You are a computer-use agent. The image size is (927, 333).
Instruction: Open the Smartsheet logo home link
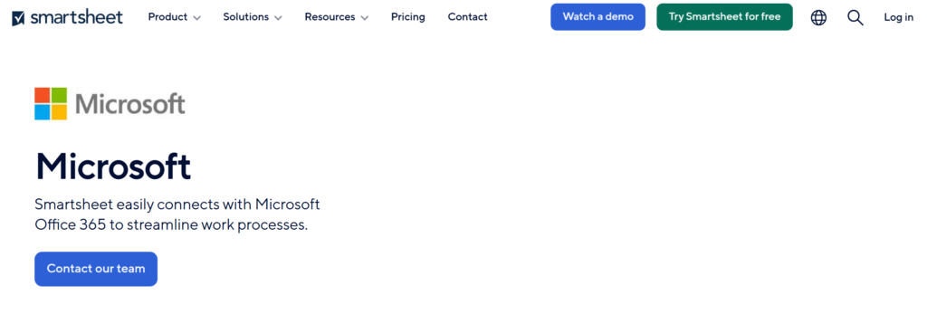coord(67,17)
